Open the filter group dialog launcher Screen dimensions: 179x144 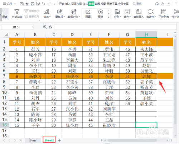(39, 20)
